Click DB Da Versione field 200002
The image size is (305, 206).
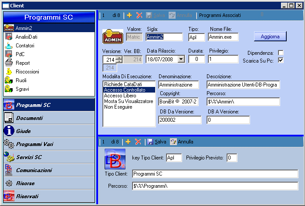coord(180,120)
